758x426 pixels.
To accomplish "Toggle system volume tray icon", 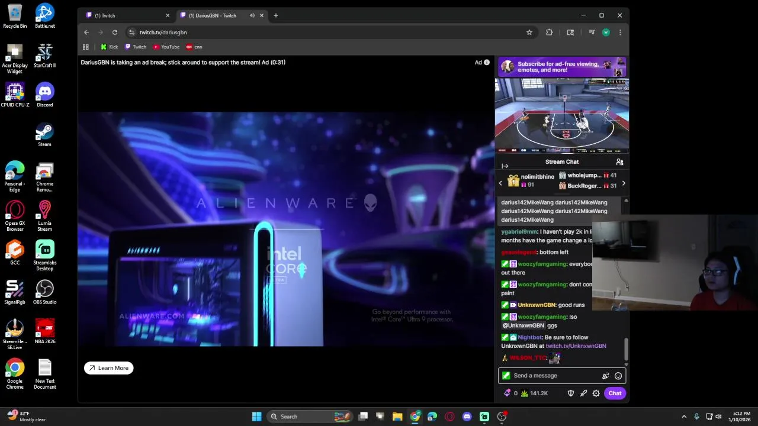I will tap(719, 417).
